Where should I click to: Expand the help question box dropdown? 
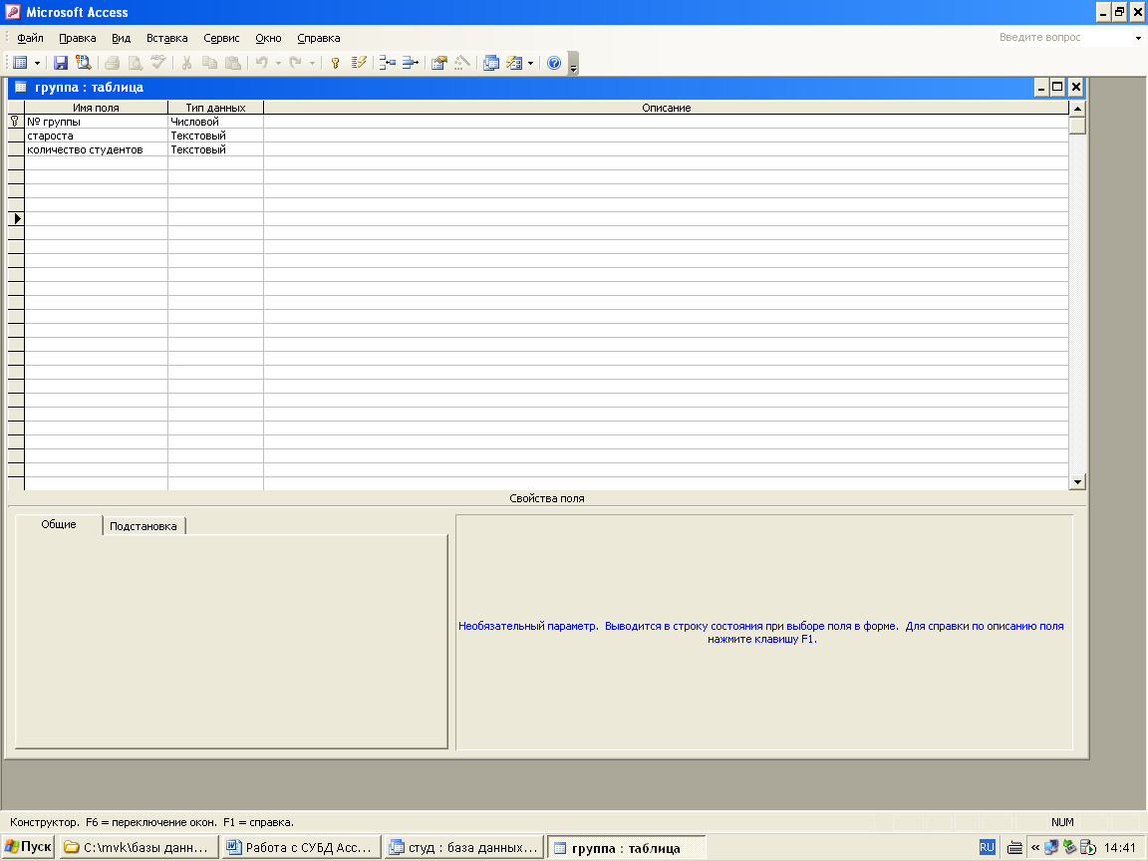1138,38
